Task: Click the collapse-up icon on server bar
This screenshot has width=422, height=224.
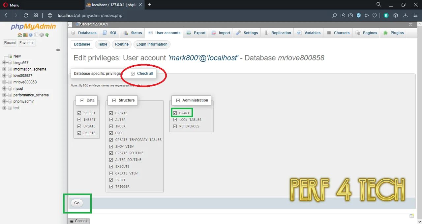Action: click(410, 25)
